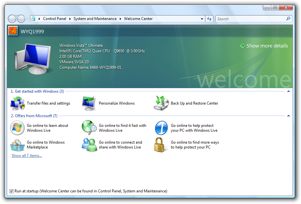Click into the Search field
Screen dimensions: 301x204
click(x=251, y=19)
